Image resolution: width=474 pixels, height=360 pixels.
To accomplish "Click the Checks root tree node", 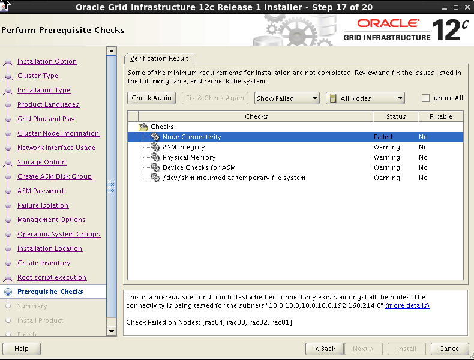I will 162,127.
